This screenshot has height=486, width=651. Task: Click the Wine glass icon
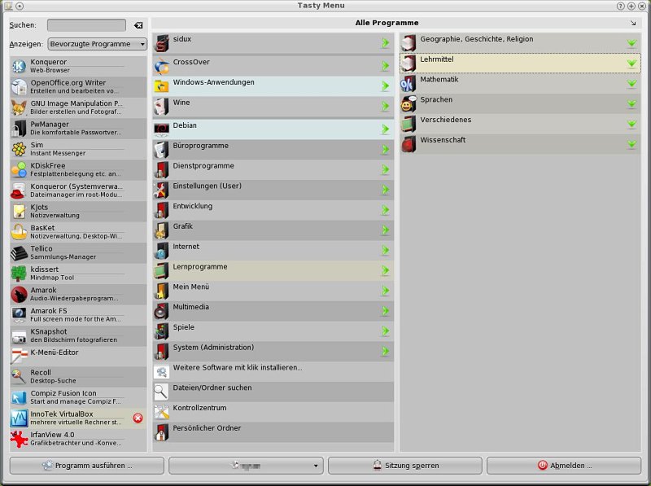[x=161, y=107]
